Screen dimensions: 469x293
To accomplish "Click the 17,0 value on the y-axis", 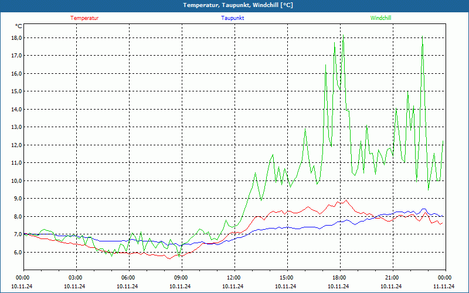I will point(16,56).
